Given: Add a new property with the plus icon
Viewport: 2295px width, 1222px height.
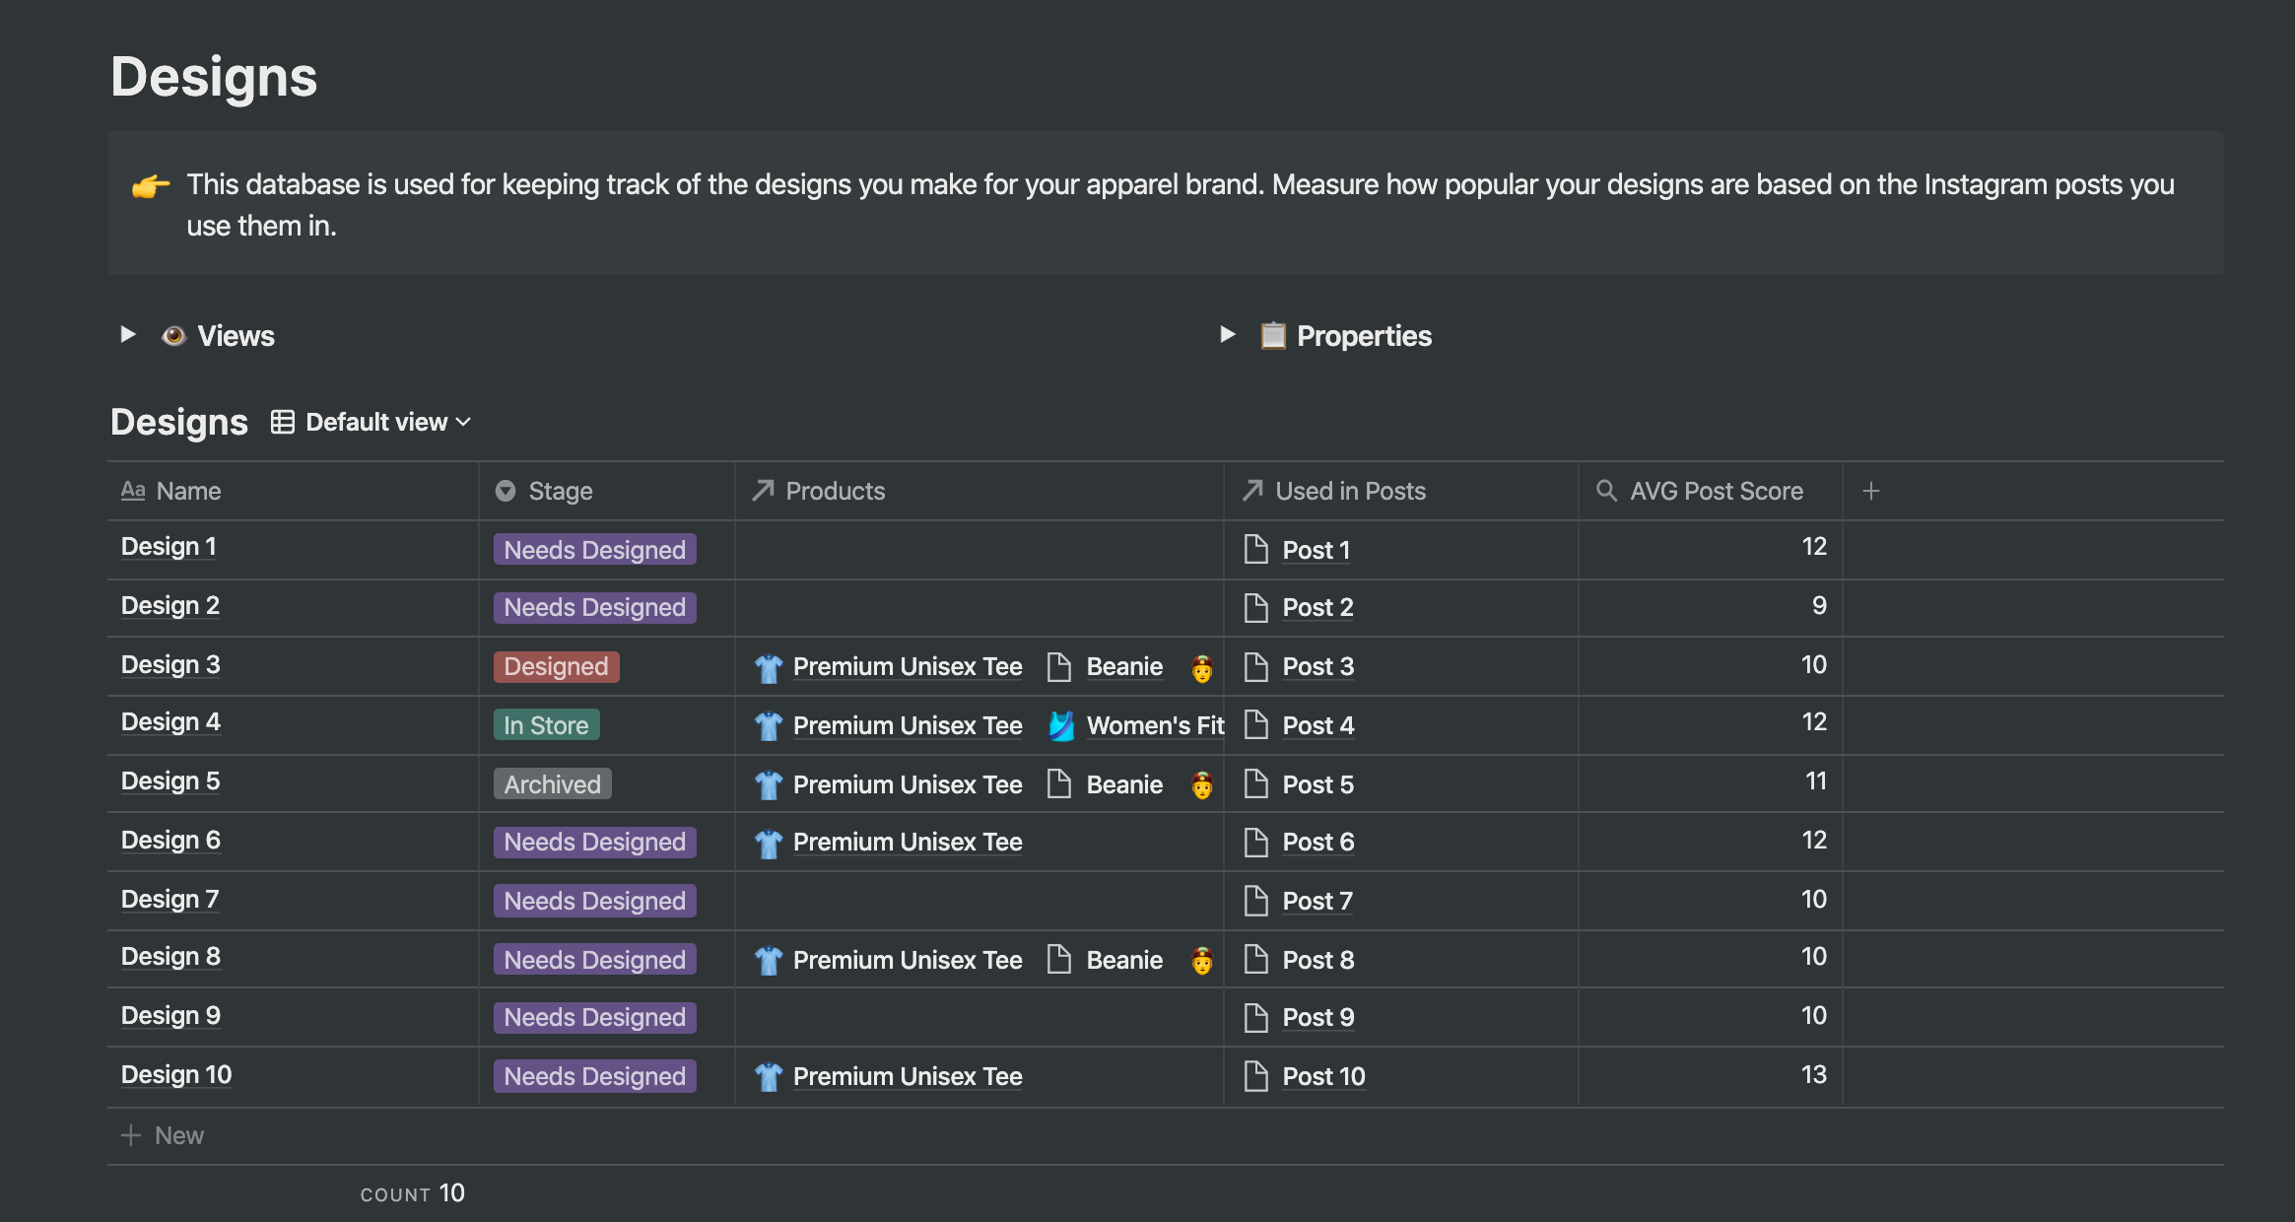Looking at the screenshot, I should pos(1870,489).
